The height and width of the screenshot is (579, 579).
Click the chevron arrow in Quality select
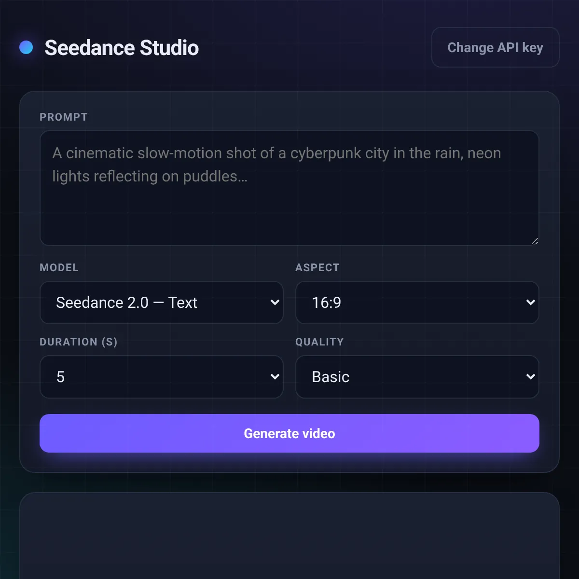coord(531,377)
